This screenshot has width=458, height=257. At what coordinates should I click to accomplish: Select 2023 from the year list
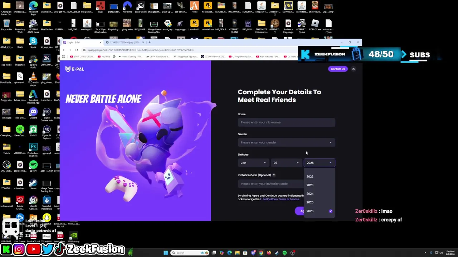[319, 185]
